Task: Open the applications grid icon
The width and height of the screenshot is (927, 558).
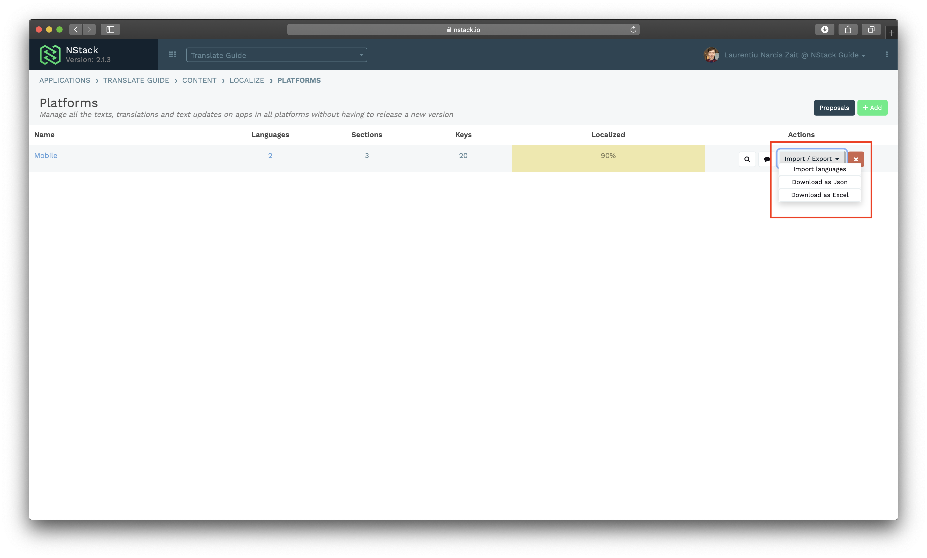Action: click(x=172, y=55)
